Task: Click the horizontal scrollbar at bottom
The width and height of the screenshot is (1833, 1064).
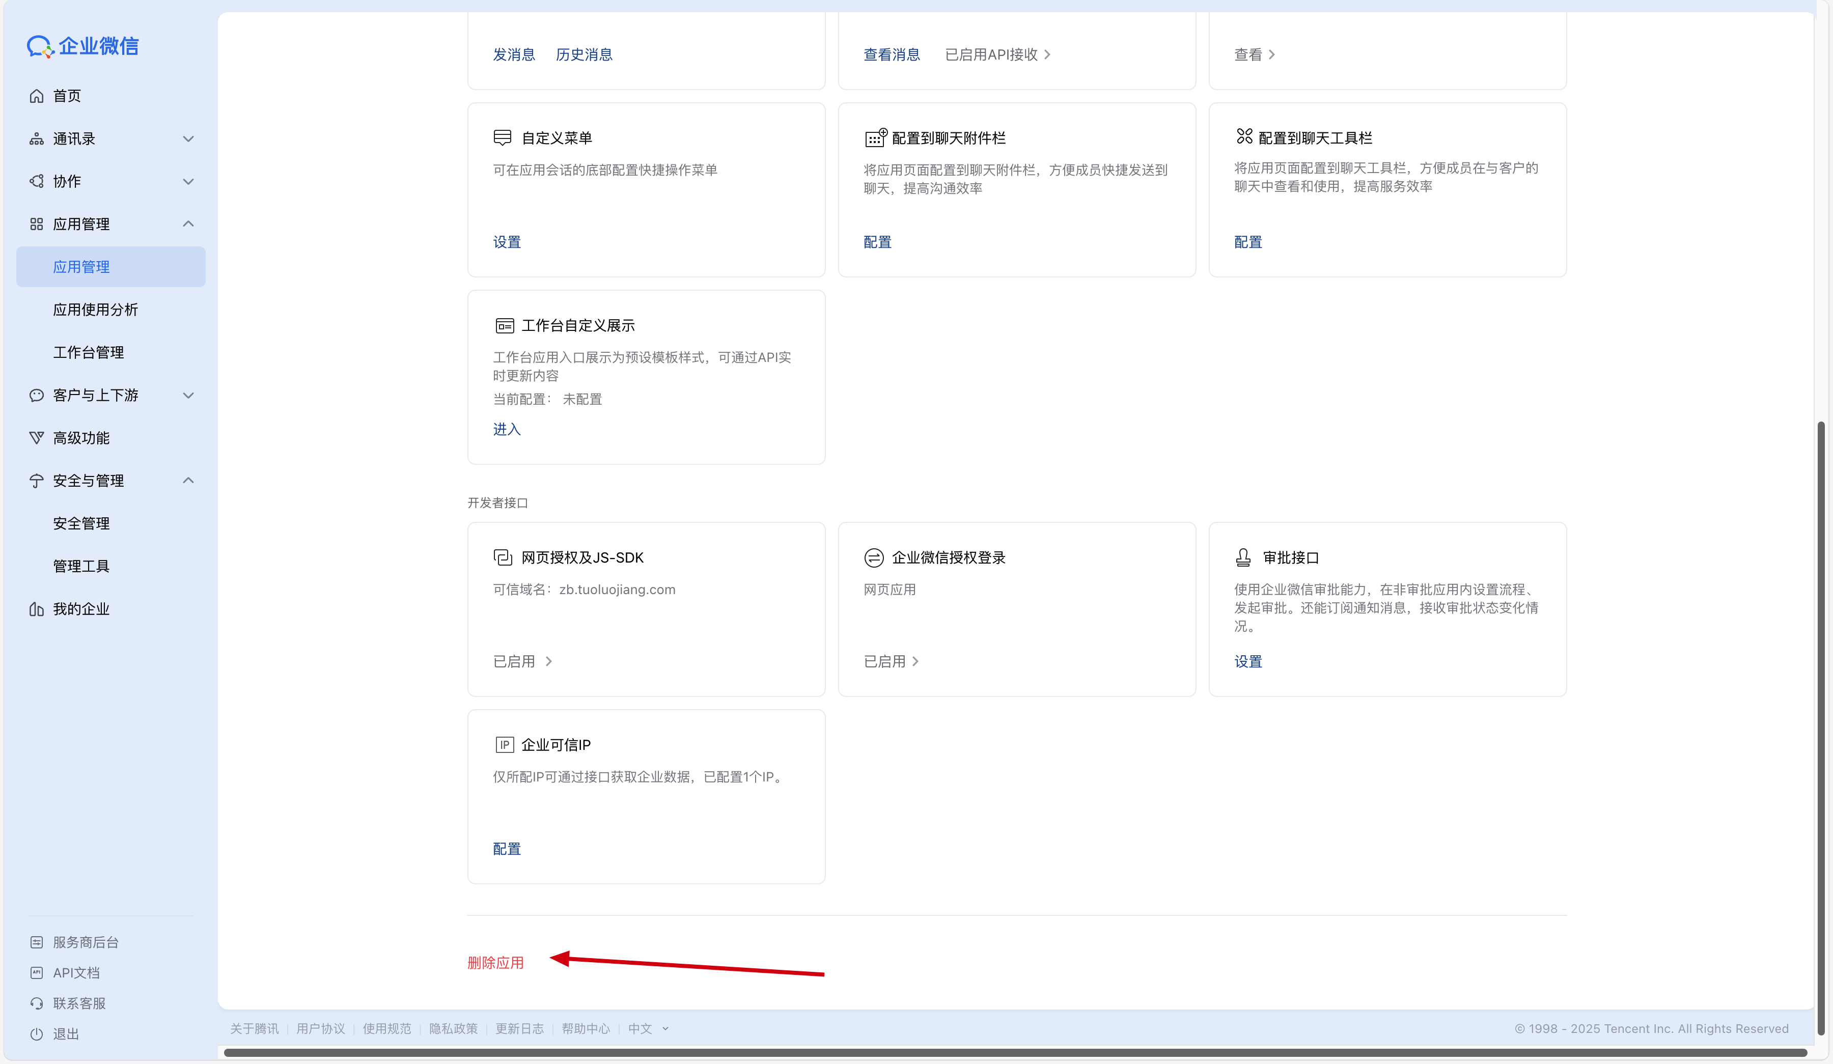Action: (1015, 1052)
